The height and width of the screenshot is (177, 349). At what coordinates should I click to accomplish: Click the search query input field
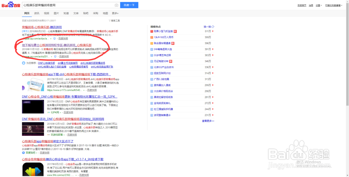68,5
